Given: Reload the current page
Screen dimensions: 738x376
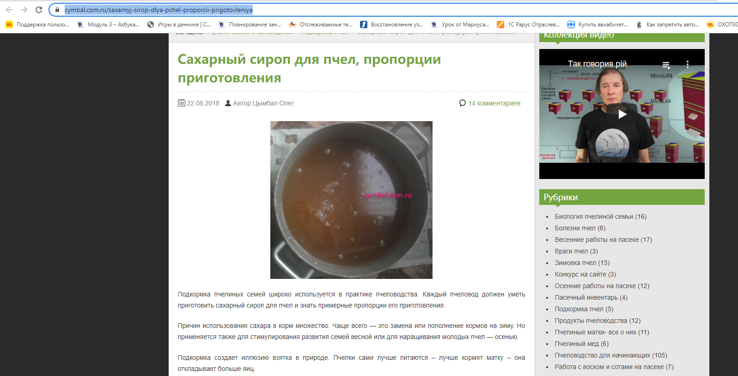Looking at the screenshot, I should tap(39, 10).
